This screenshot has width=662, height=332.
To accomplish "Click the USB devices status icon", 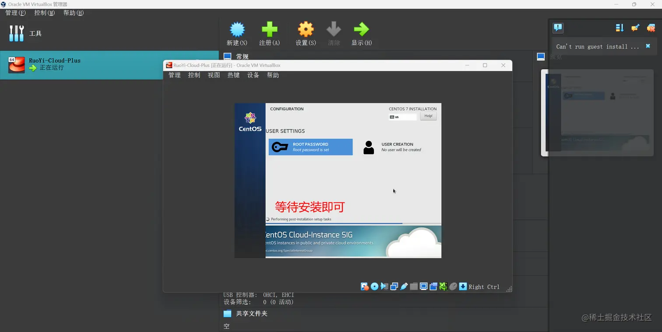I will pyautogui.click(x=404, y=287).
